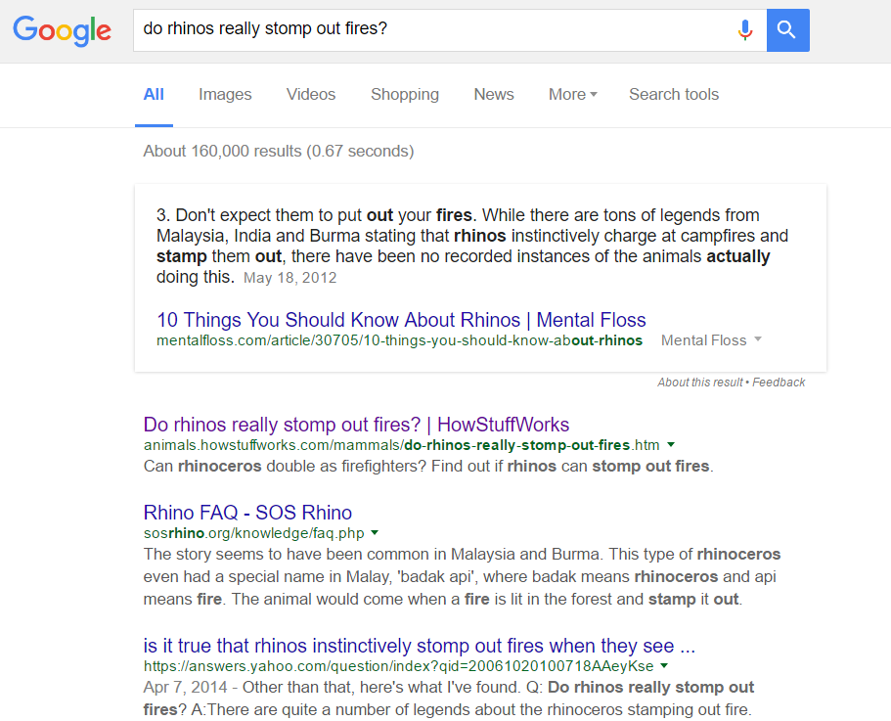Open the Shopping results tab
This screenshot has height=721, width=891.
pos(405,94)
